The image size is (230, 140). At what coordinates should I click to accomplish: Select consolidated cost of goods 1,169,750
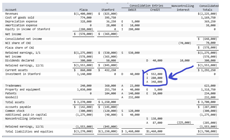tap(208, 17)
